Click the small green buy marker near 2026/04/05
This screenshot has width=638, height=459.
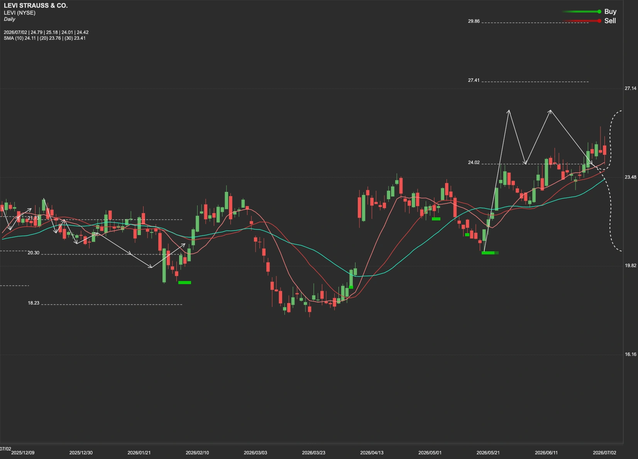tap(351, 287)
